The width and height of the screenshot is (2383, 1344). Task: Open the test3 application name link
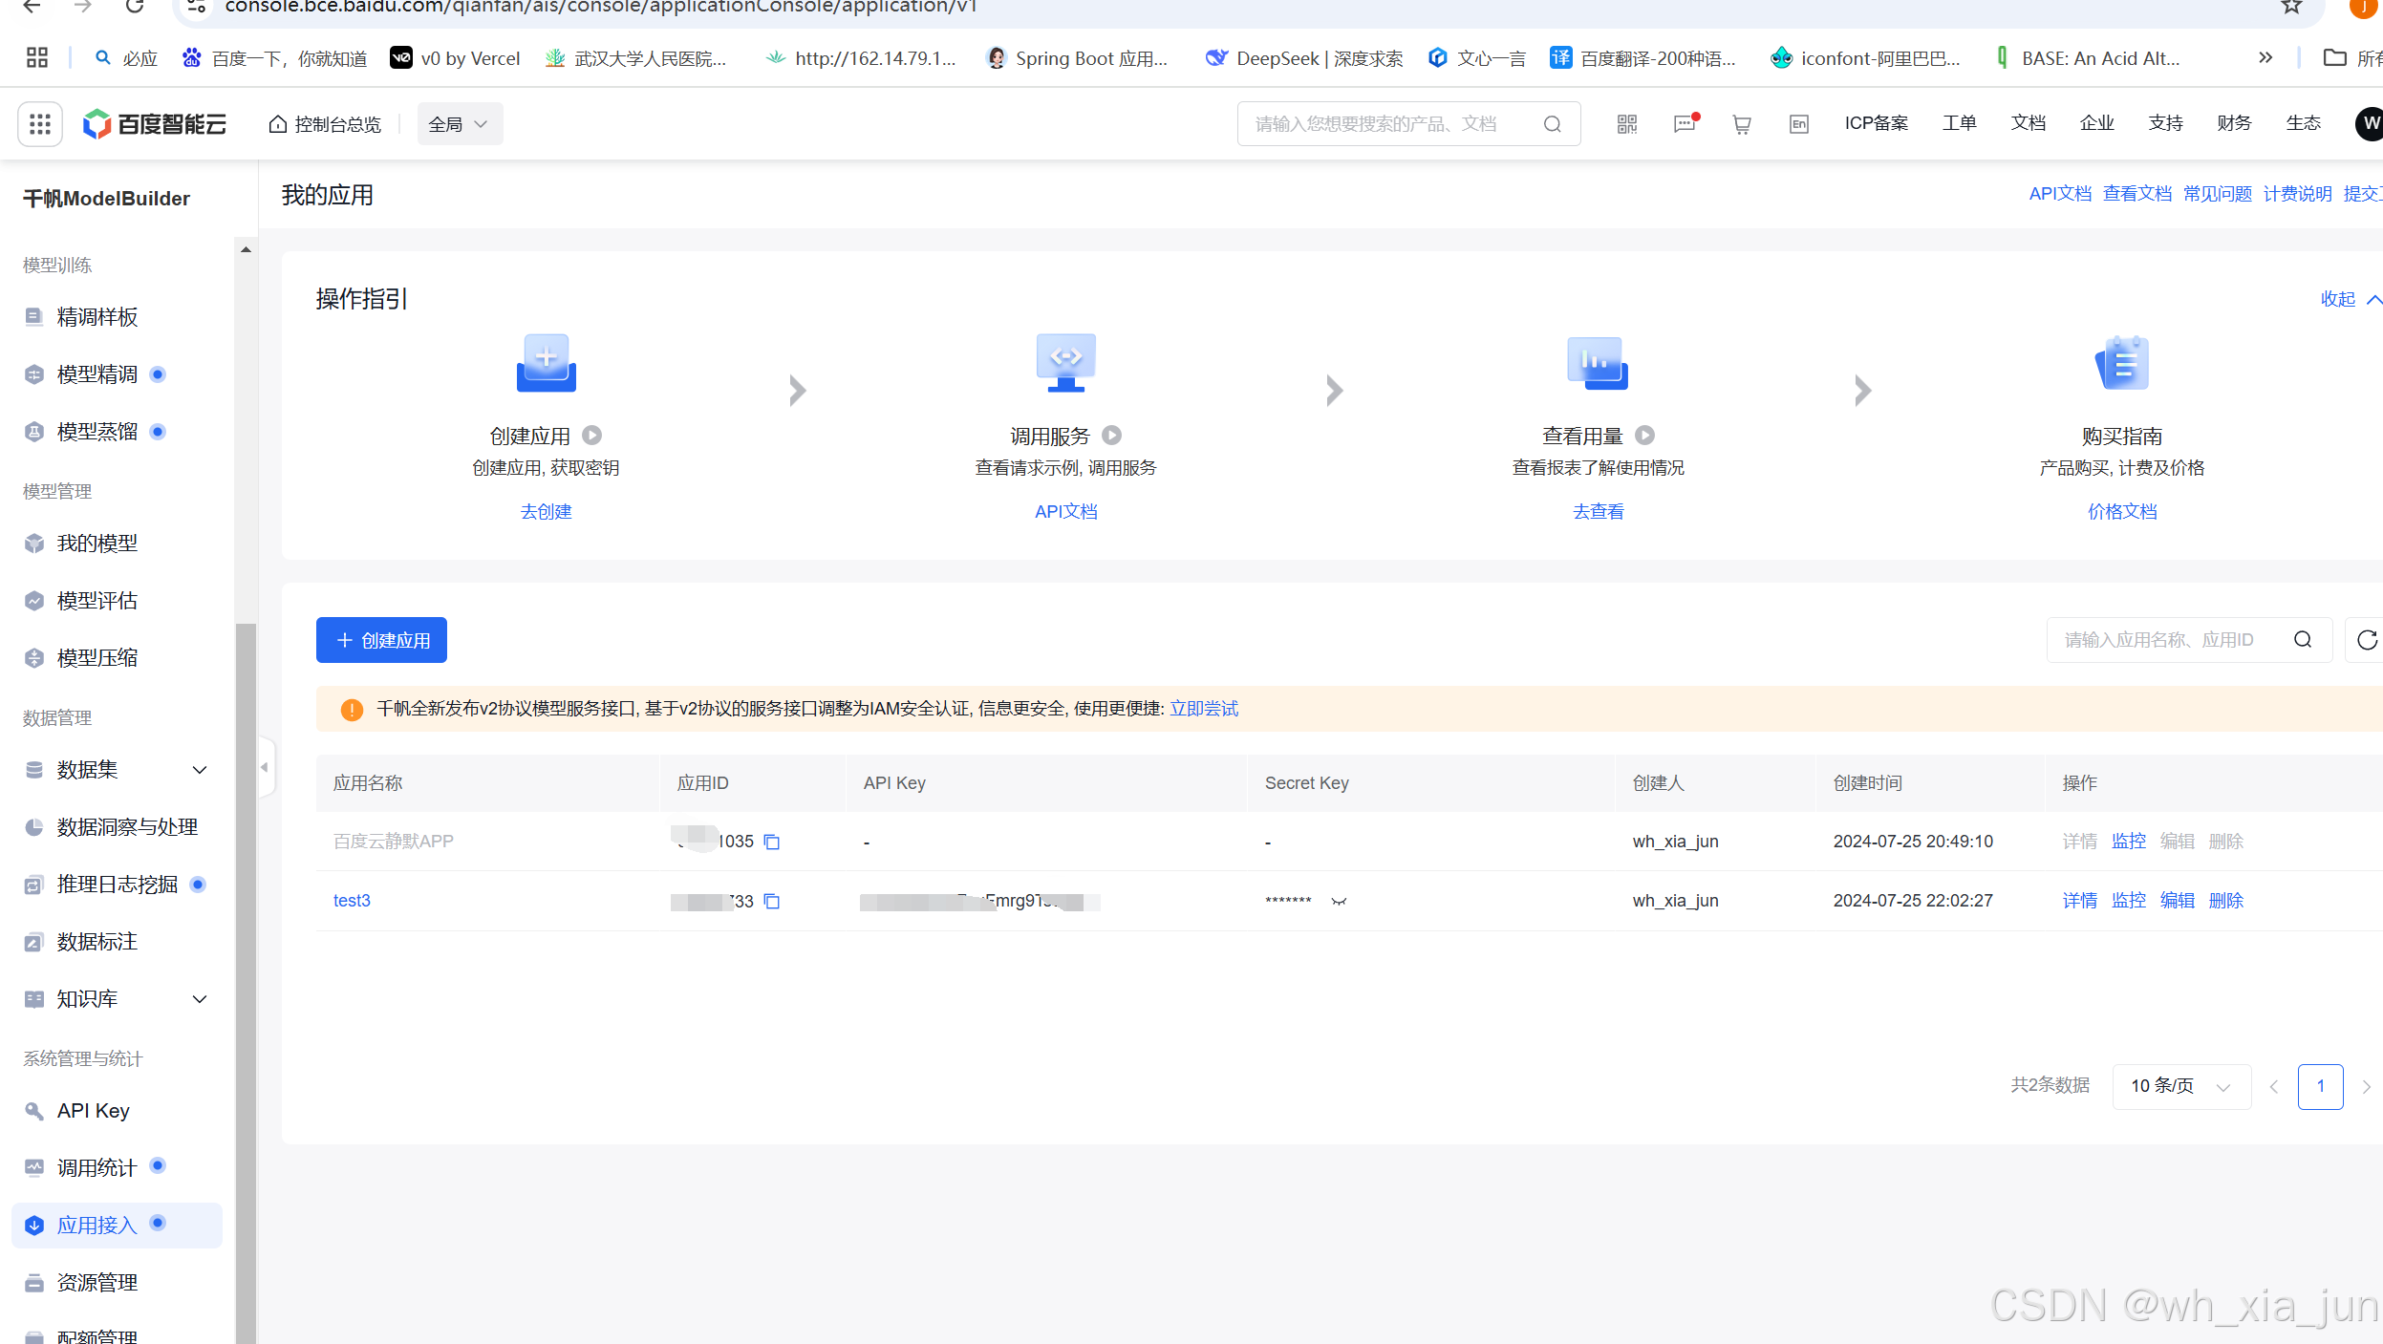tap(352, 901)
